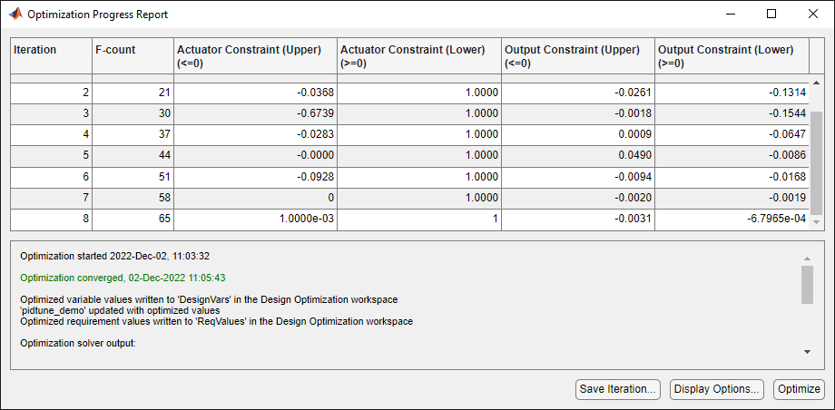
Task: Select the F-count column header
Action: (133, 55)
